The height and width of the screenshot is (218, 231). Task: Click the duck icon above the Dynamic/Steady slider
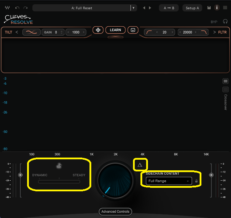coord(59,166)
